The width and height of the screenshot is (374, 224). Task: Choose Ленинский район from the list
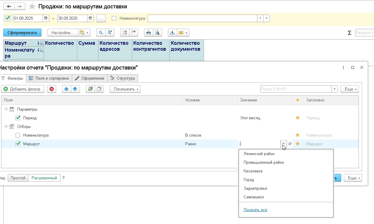[259, 154]
